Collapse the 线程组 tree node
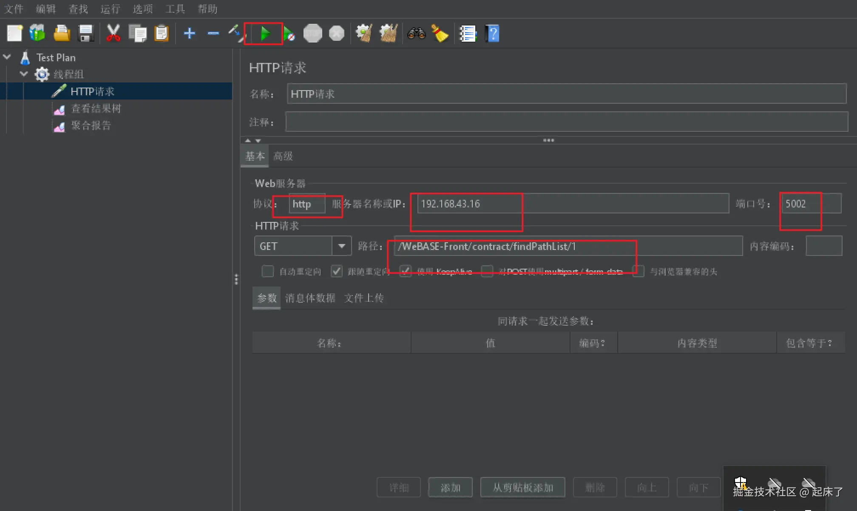The width and height of the screenshot is (857, 511). point(24,74)
